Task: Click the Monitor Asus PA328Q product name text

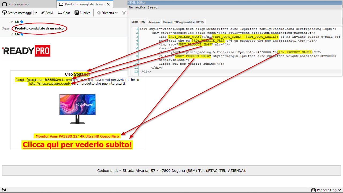Action: tap(77, 136)
